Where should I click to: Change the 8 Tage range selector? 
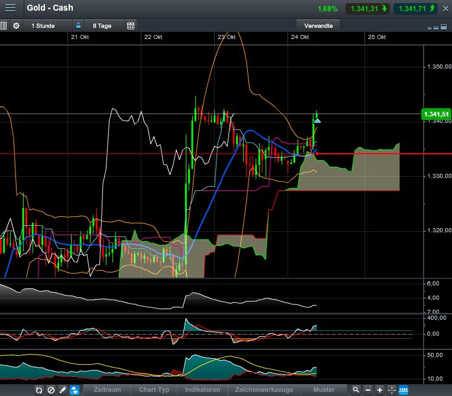(102, 25)
